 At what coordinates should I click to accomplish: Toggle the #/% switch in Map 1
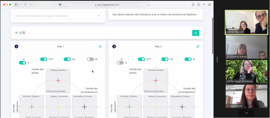click(22, 63)
